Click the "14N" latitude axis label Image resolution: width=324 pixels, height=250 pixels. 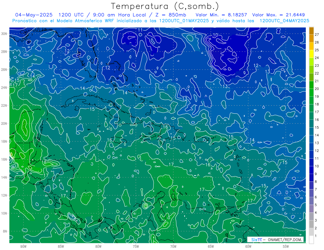pos(4,177)
